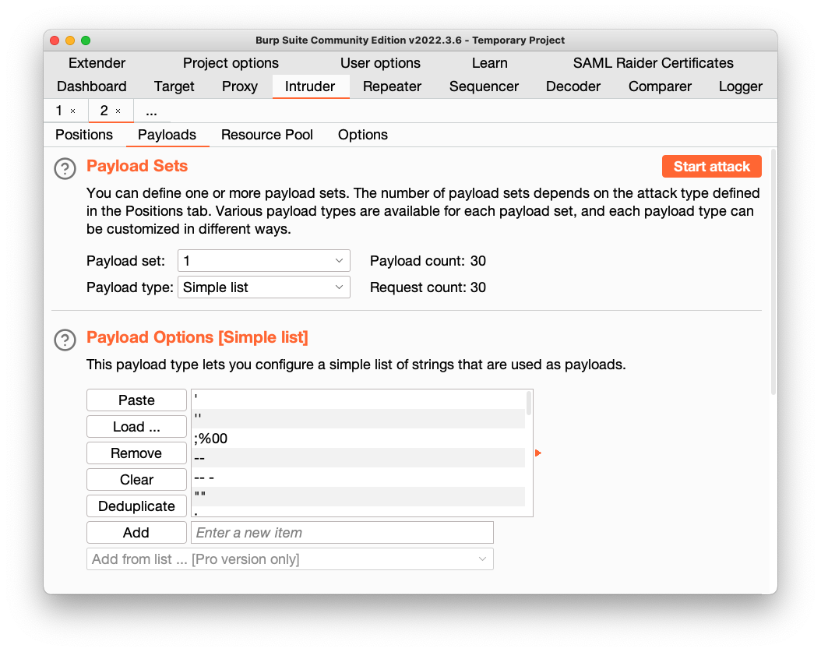Open the Resource Pool sub-tab
This screenshot has width=821, height=652.
click(x=266, y=135)
